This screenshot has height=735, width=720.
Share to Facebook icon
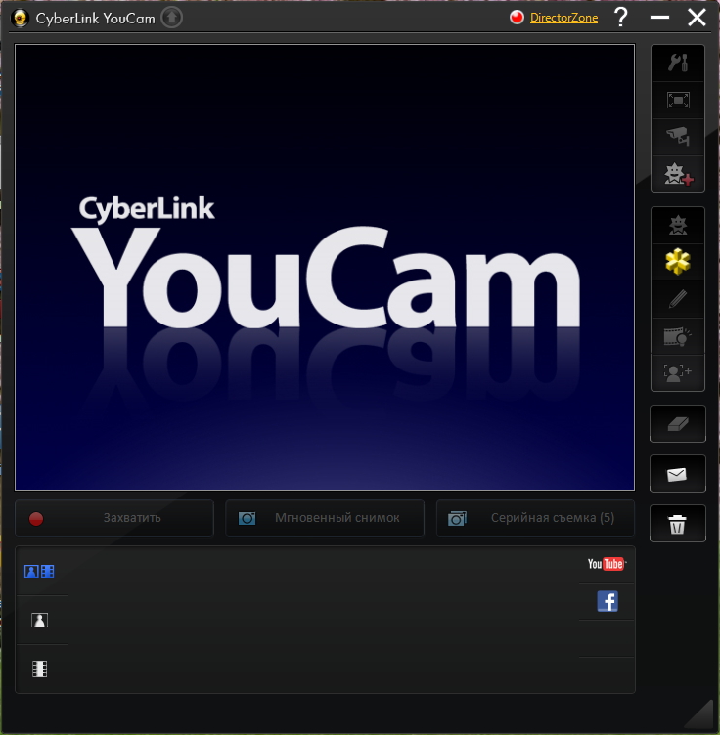coord(607,601)
